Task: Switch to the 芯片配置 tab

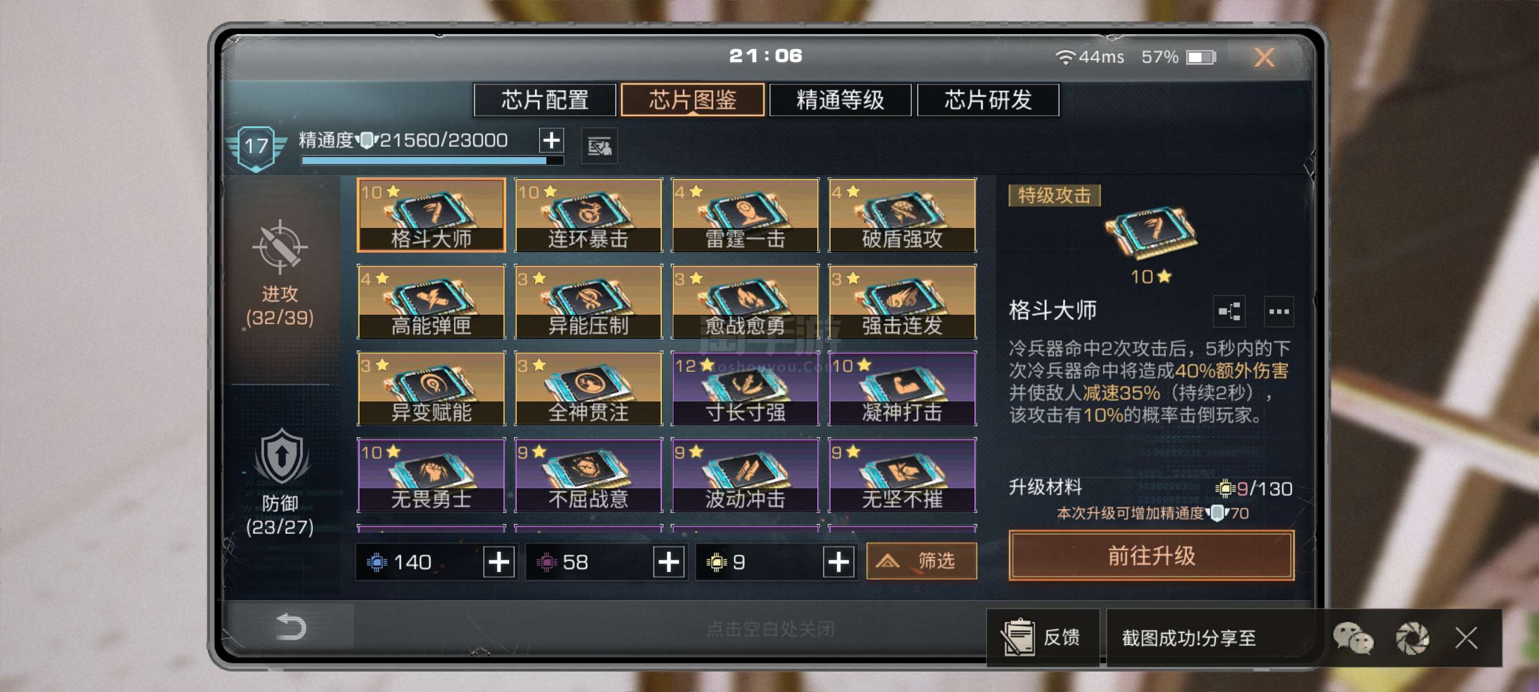Action: [x=544, y=100]
